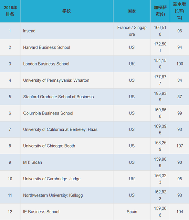This screenshot has height=220, width=189.
Task: Select Harvard Business School cell
Action: [46, 48]
